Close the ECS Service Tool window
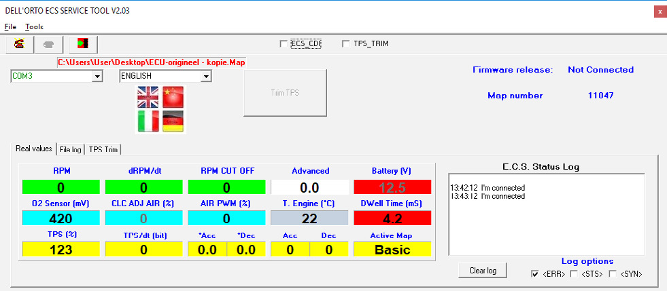Viewport: 667px width, 291px height. pyautogui.click(x=660, y=12)
